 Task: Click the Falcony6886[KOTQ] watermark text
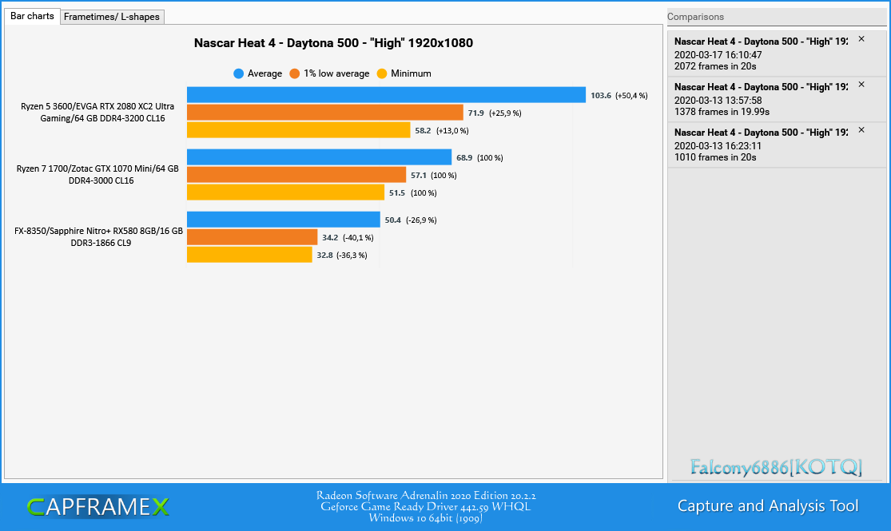click(x=776, y=467)
